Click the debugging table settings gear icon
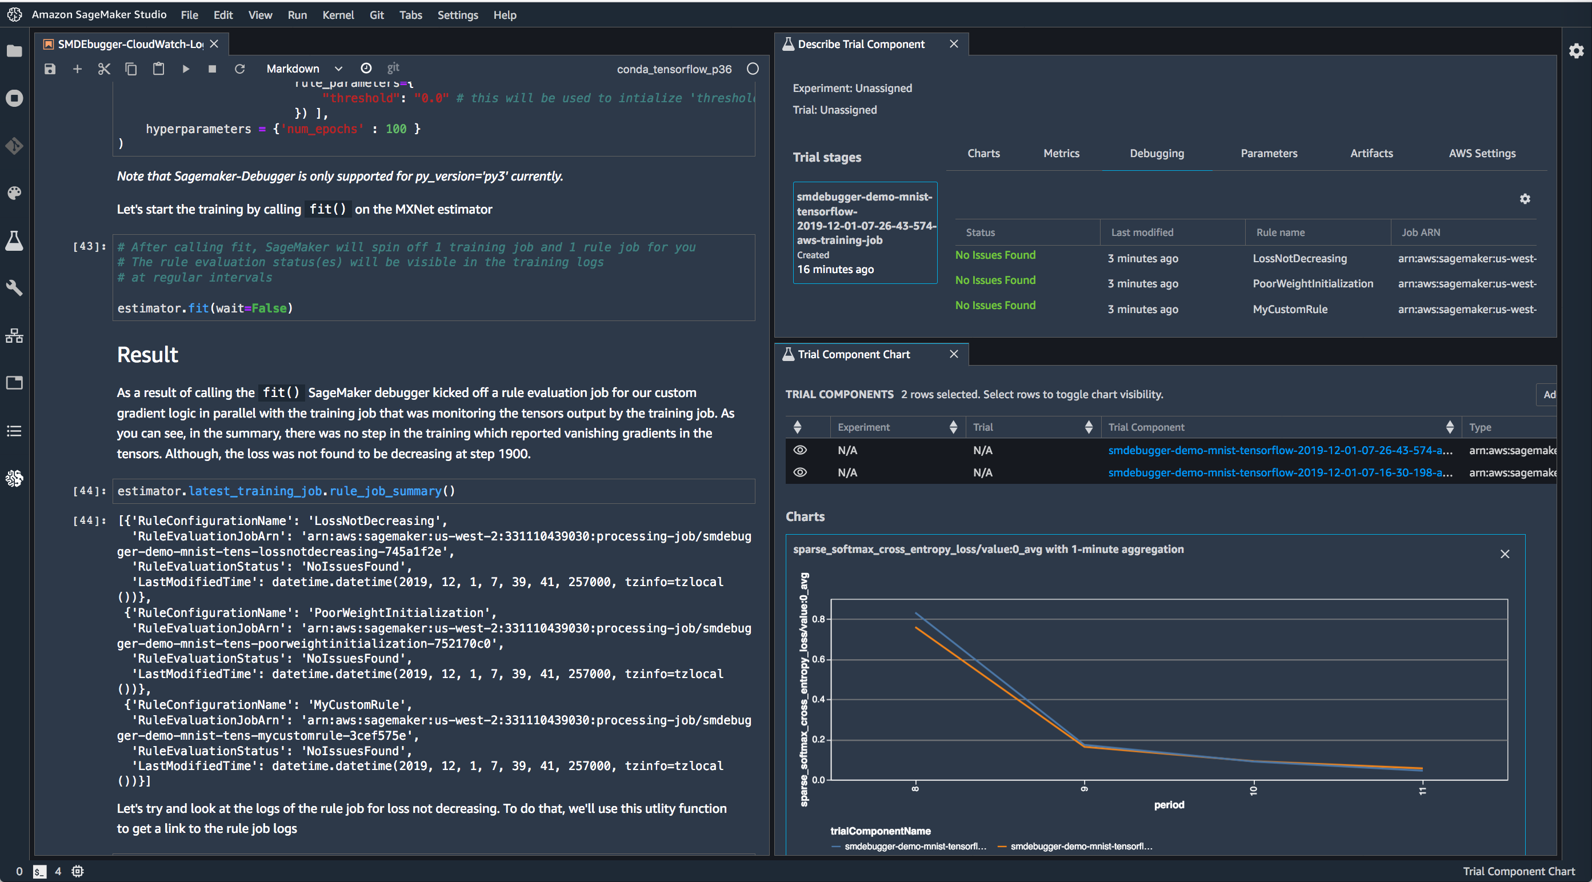The height and width of the screenshot is (882, 1592). (x=1525, y=199)
